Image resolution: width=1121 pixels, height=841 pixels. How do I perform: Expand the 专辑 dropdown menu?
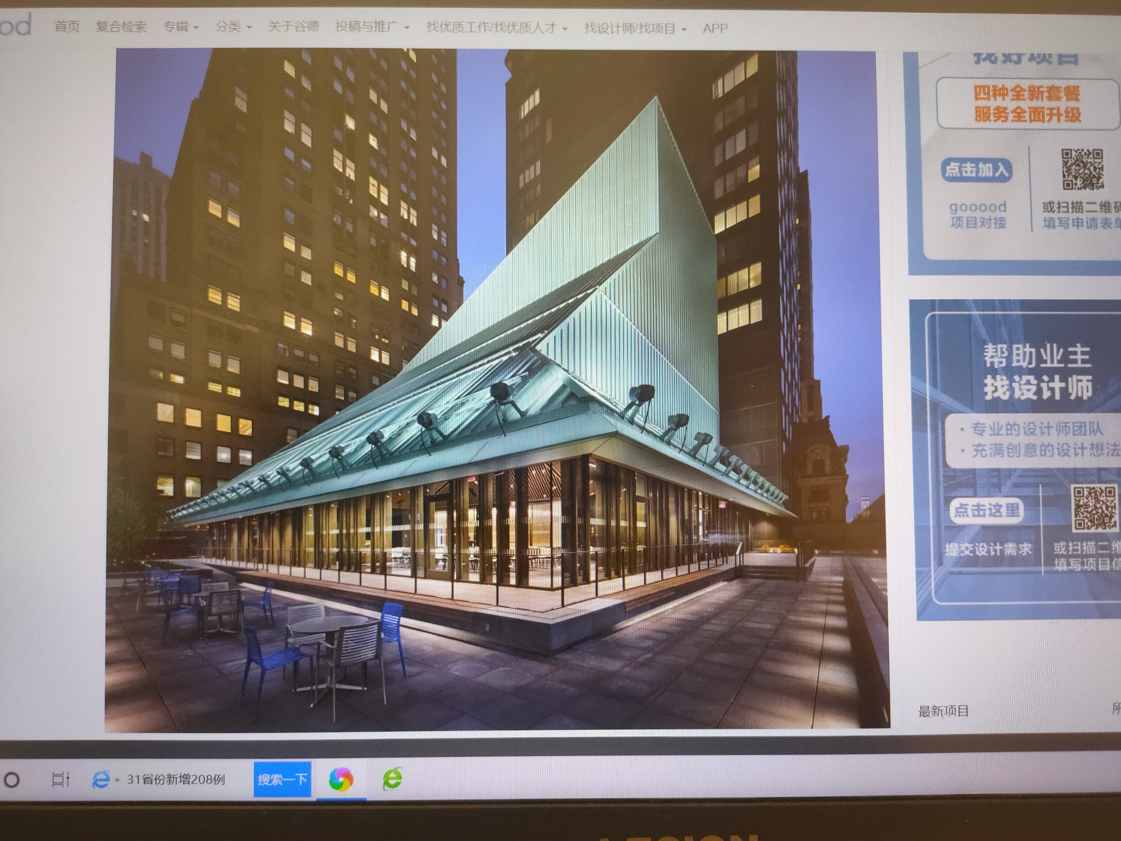pyautogui.click(x=181, y=26)
